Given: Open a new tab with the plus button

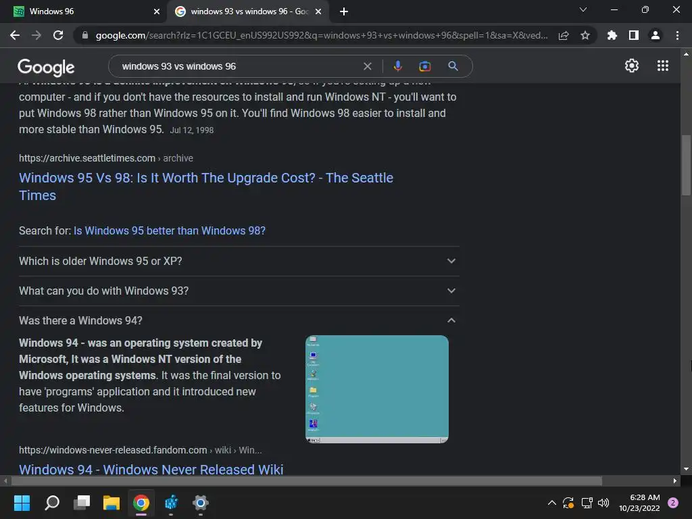Looking at the screenshot, I should click(x=344, y=11).
